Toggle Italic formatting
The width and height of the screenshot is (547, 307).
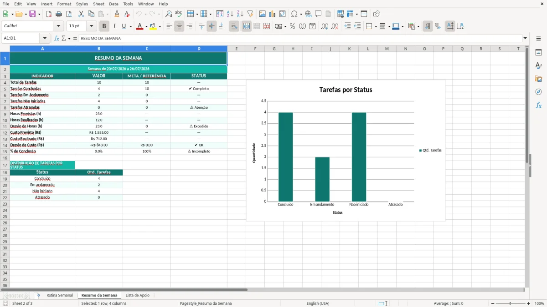(114, 26)
